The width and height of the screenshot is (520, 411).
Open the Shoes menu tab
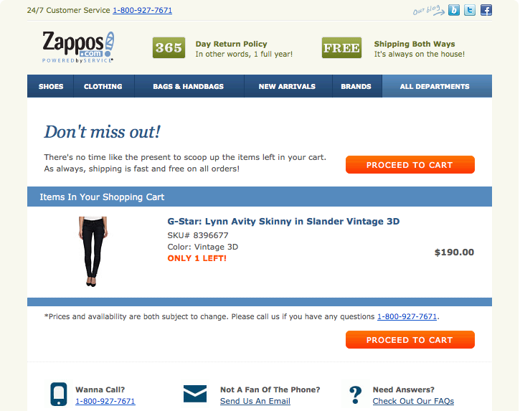(x=51, y=86)
